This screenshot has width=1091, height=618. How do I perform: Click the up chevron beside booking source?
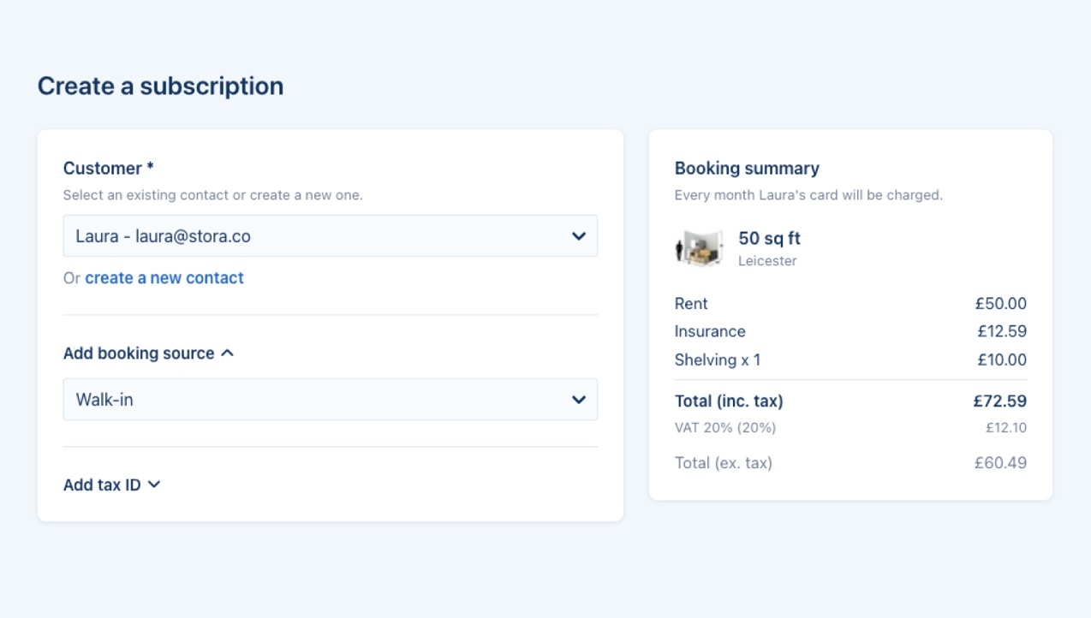coord(227,353)
